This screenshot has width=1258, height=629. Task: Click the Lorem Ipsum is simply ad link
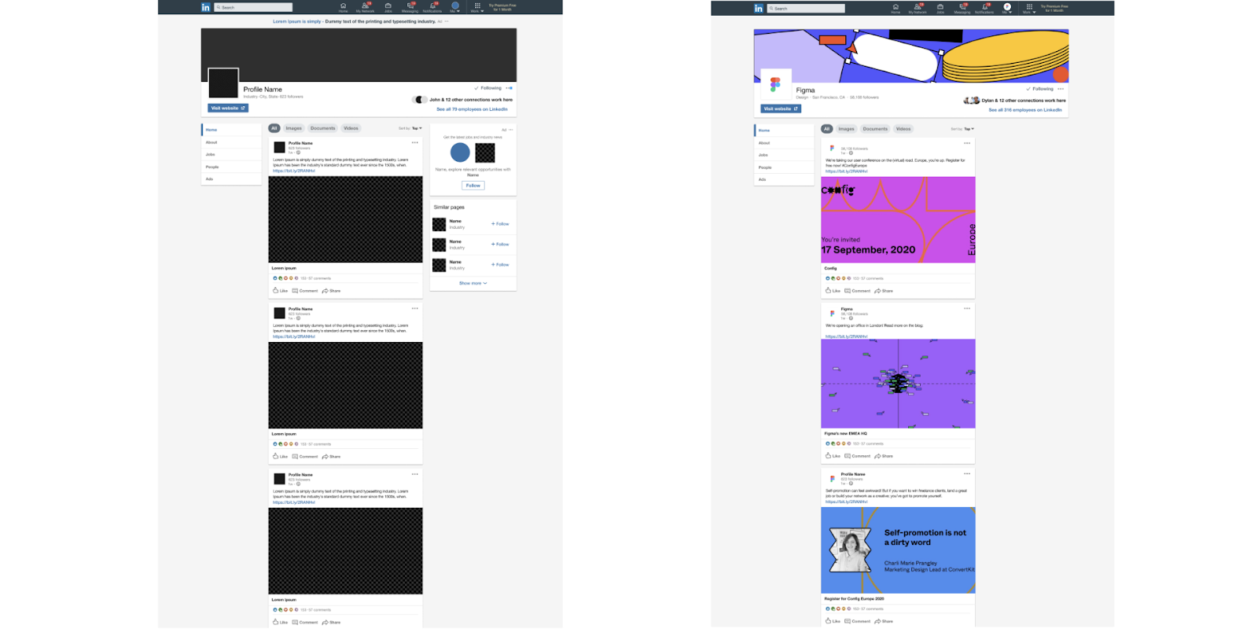[x=296, y=21]
